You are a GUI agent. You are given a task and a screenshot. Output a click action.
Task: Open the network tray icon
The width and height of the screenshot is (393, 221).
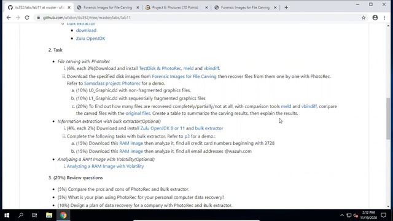click(x=349, y=215)
